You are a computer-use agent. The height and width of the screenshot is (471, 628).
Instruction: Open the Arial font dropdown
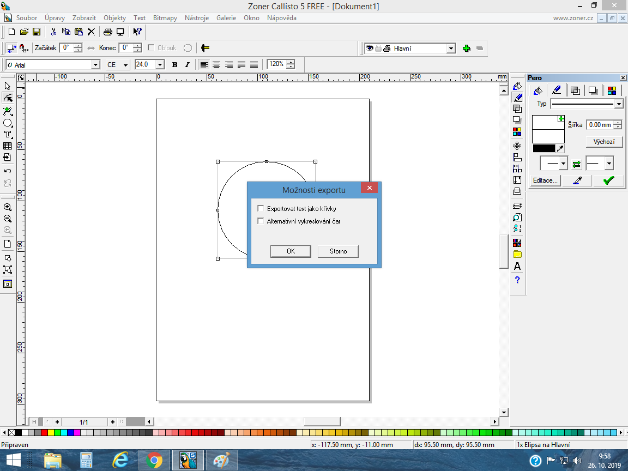(96, 65)
